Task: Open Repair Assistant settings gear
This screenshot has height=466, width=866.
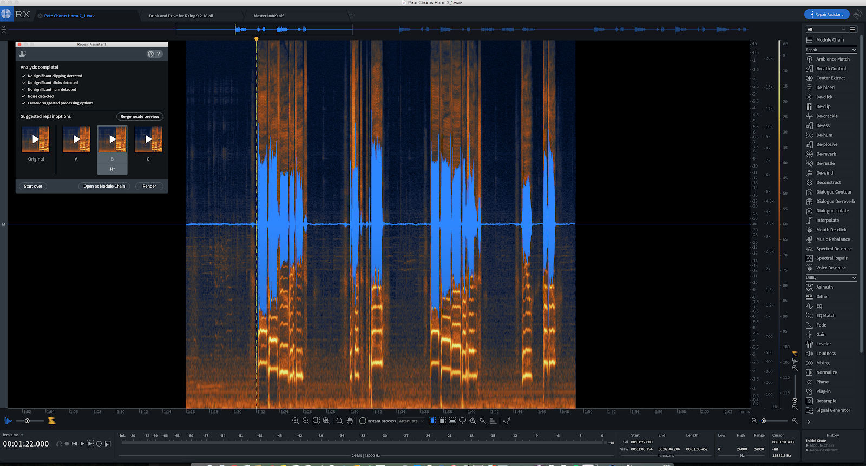Action: tap(150, 54)
